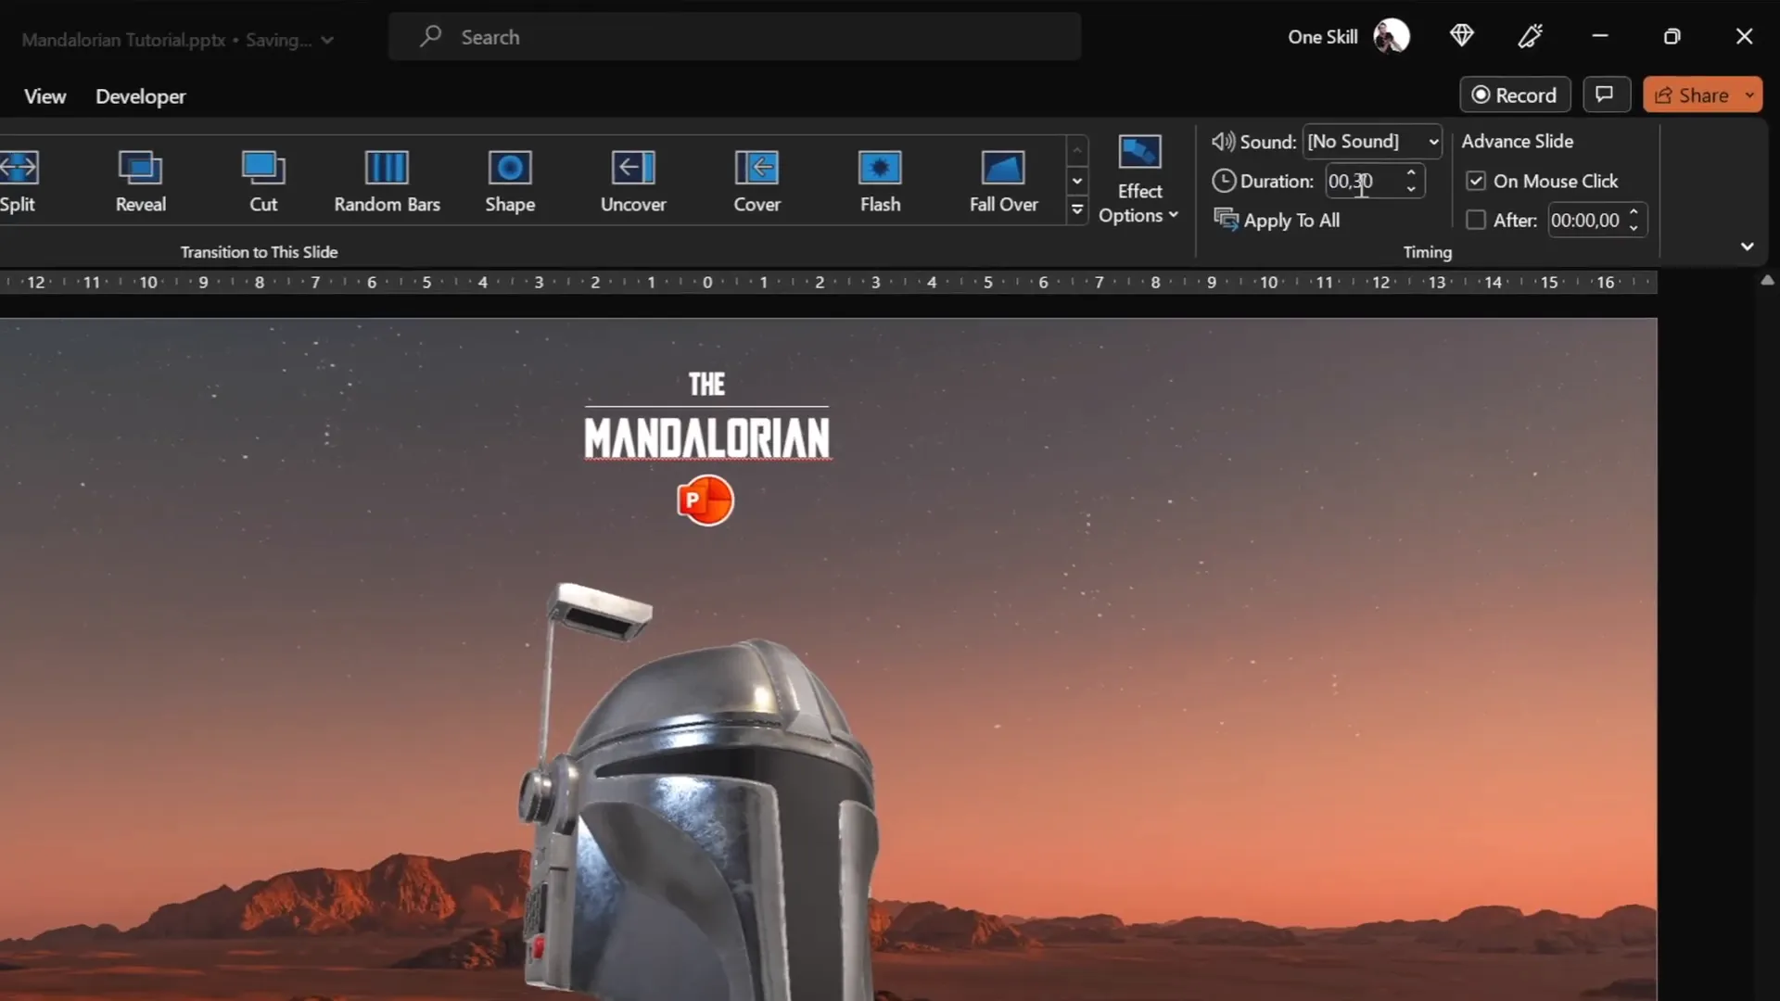Apply the Fall Over transition
Viewport: 1780px width, 1001px height.
pyautogui.click(x=1003, y=182)
